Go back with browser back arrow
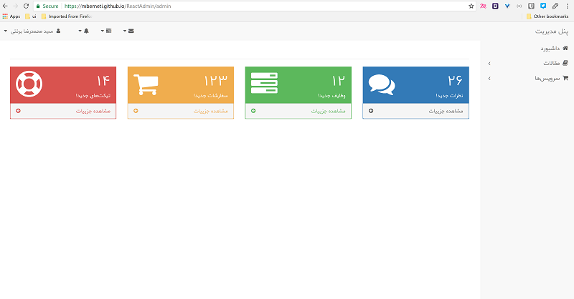The height and width of the screenshot is (299, 574). (x=5, y=6)
